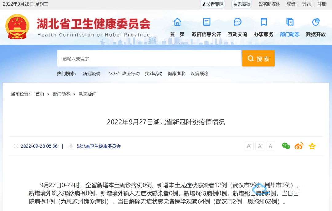Click the home icon above 首页
The width and height of the screenshot is (332, 211).
pyautogui.click(x=177, y=22)
